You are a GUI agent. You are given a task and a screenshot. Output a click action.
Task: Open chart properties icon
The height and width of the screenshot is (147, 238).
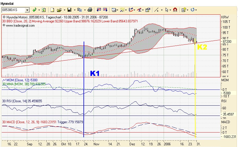coord(148,10)
